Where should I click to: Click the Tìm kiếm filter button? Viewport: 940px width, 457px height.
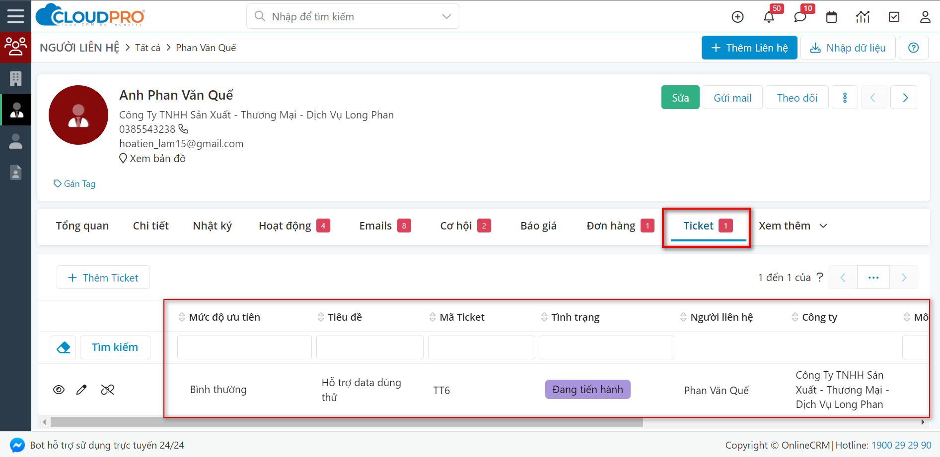click(x=115, y=347)
